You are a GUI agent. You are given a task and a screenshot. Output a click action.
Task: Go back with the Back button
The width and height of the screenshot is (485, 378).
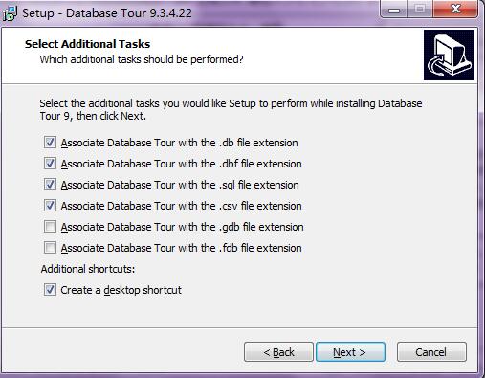[x=278, y=352]
